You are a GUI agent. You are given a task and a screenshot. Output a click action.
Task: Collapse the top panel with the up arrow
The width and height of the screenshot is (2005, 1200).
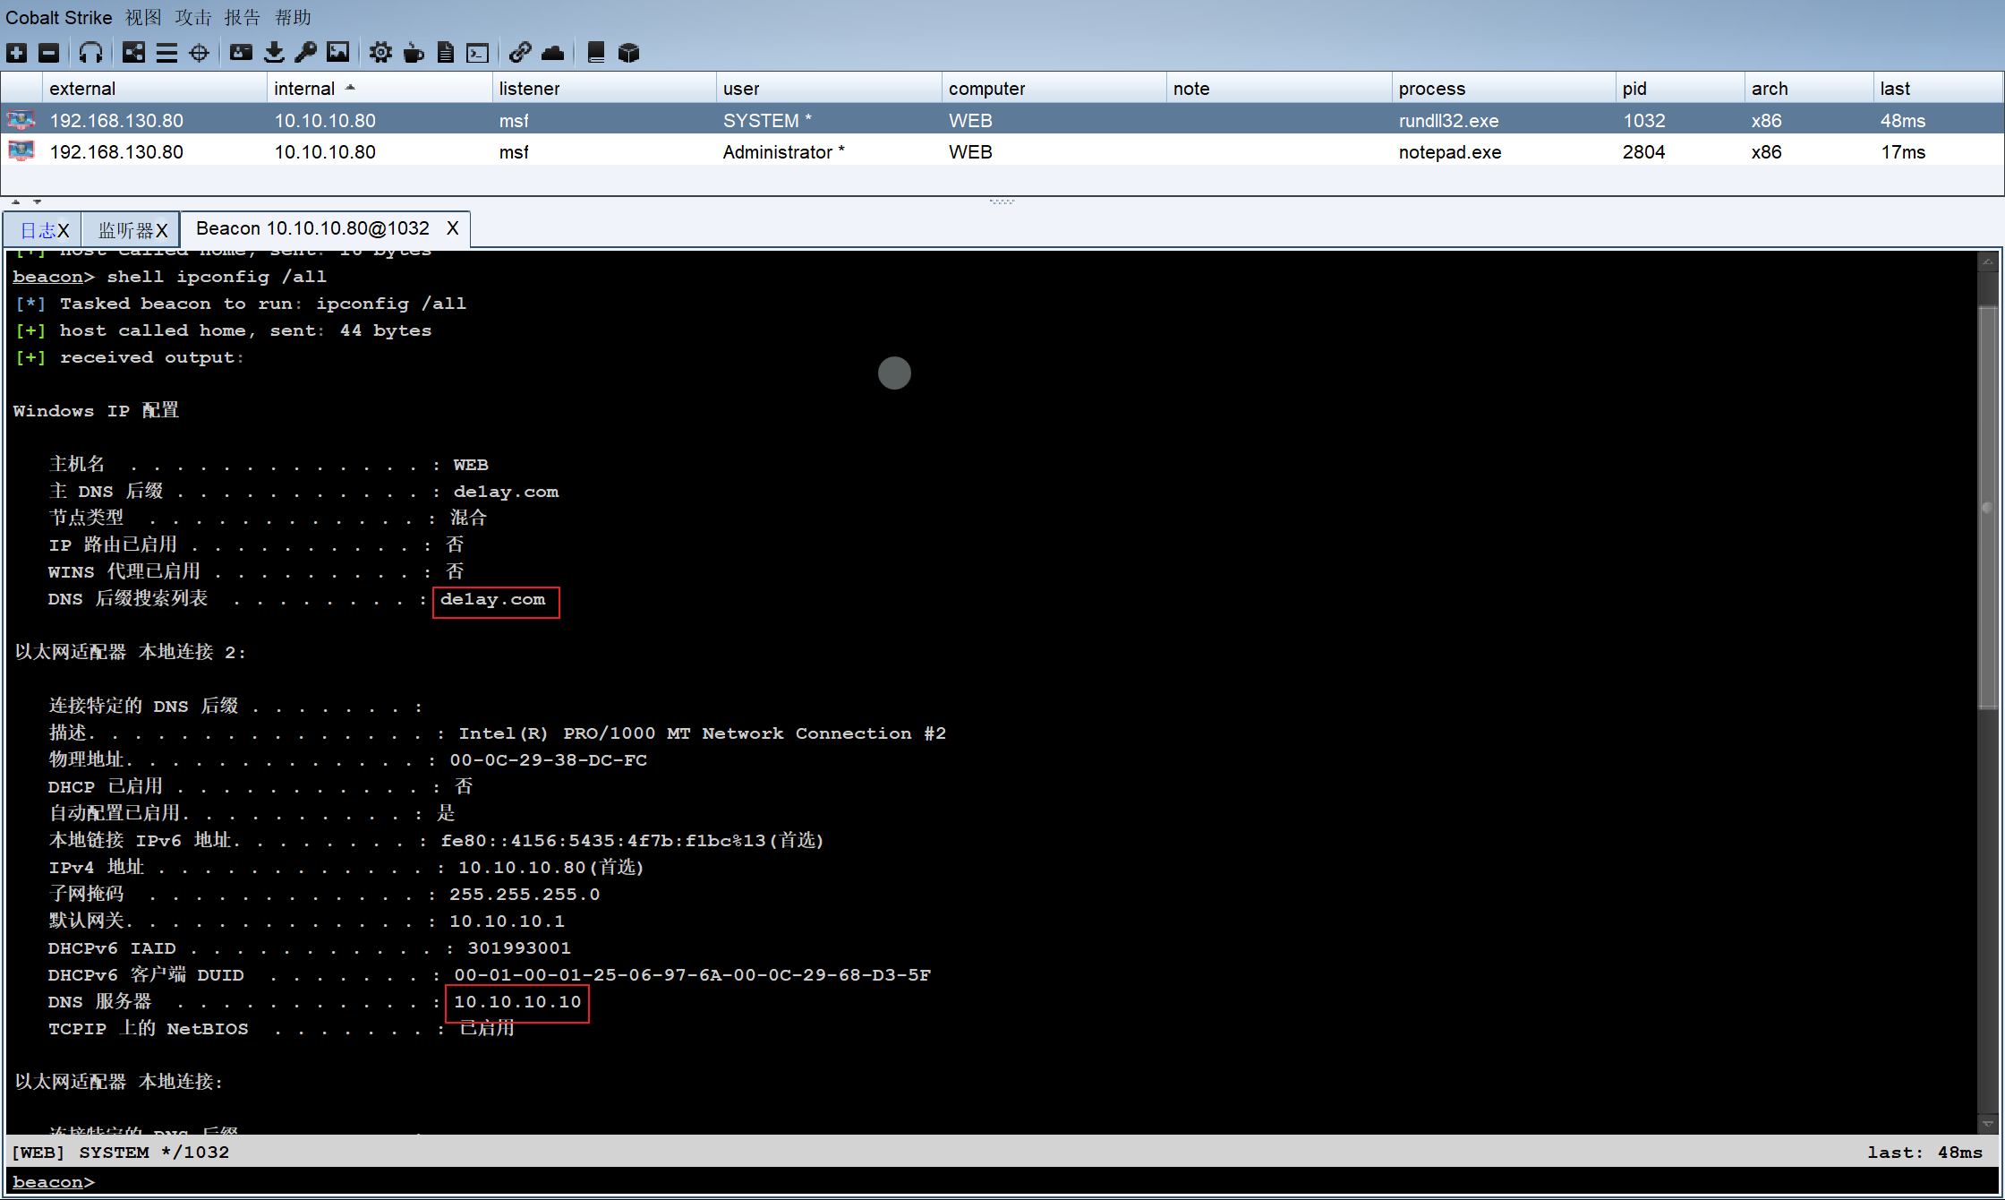(15, 201)
